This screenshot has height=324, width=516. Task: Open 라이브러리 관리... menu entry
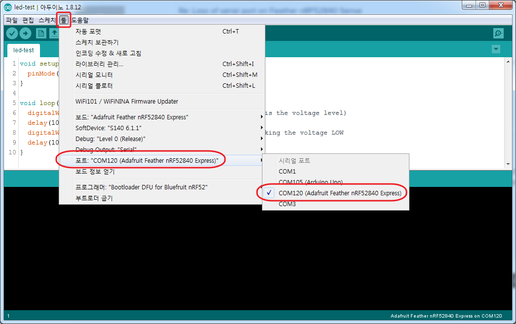tap(162, 64)
